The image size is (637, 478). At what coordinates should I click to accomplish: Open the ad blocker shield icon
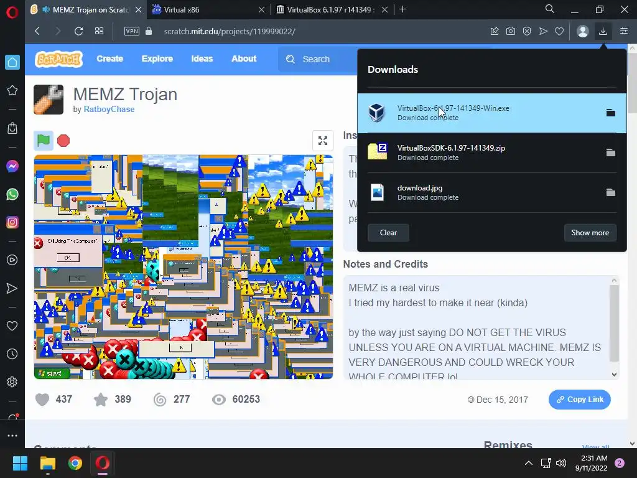click(x=527, y=31)
